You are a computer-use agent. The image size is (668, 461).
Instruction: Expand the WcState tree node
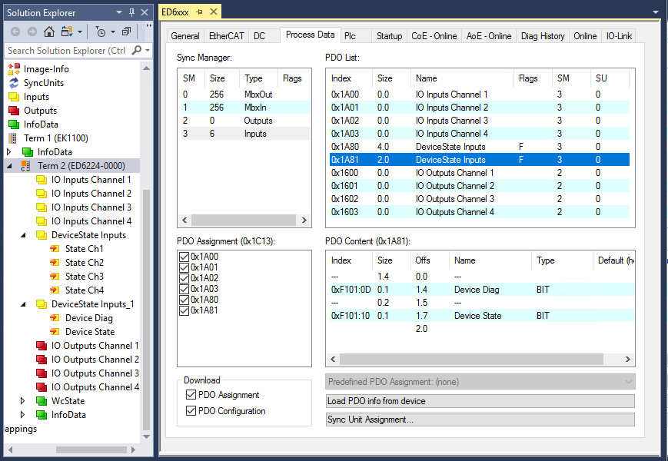[x=23, y=401]
